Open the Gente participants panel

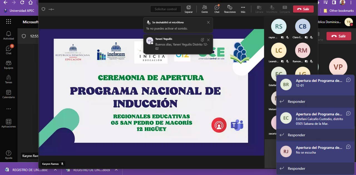click(x=204, y=9)
